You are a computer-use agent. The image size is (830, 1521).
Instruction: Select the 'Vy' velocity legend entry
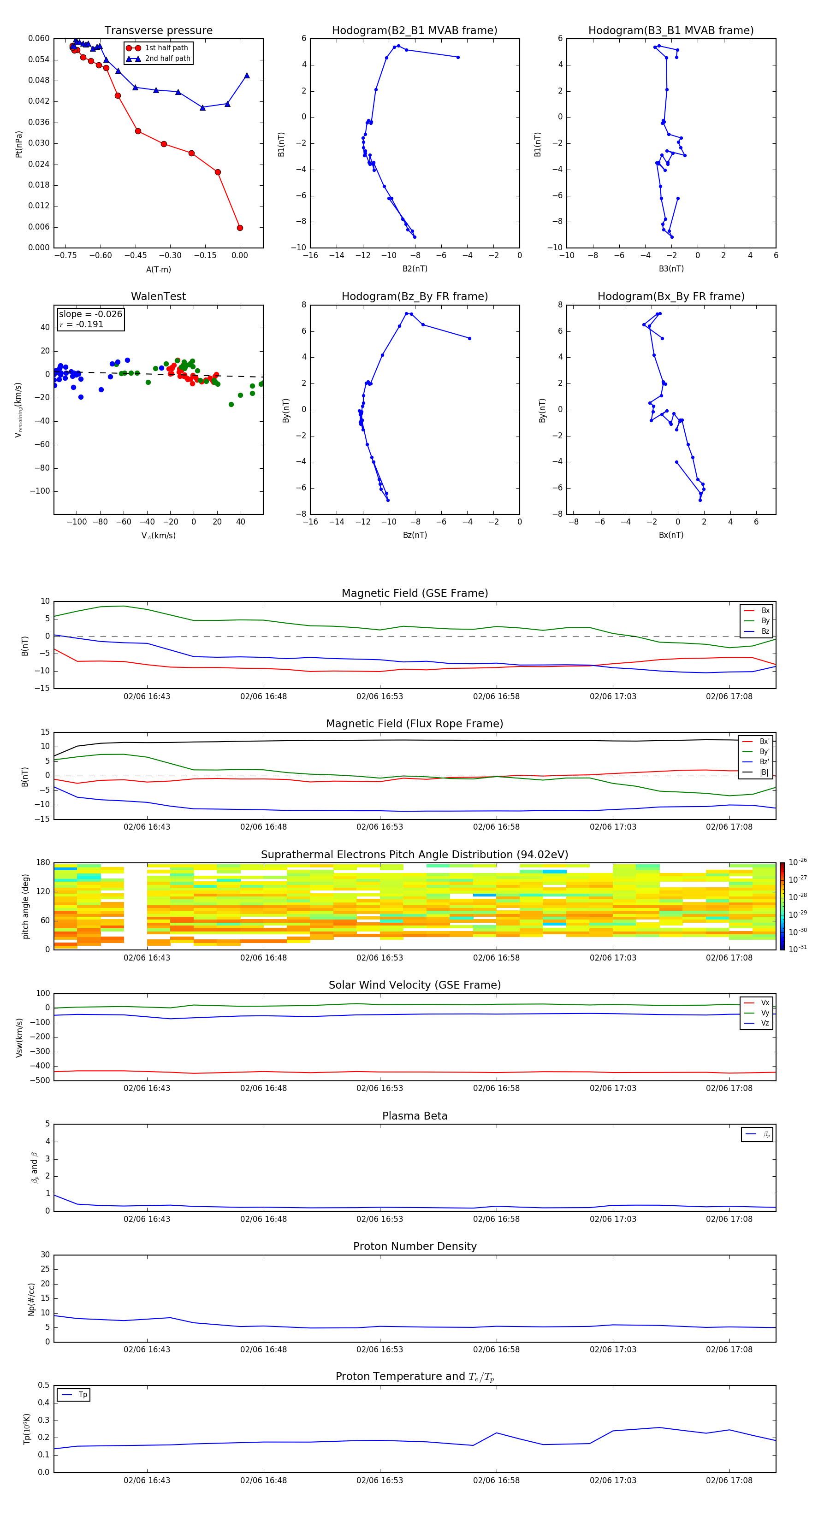pos(757,1013)
